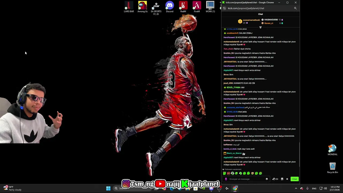Click the zoom magnifier icon in address bar
The width and height of the screenshot is (343, 193).
pyautogui.click(x=295, y=8)
